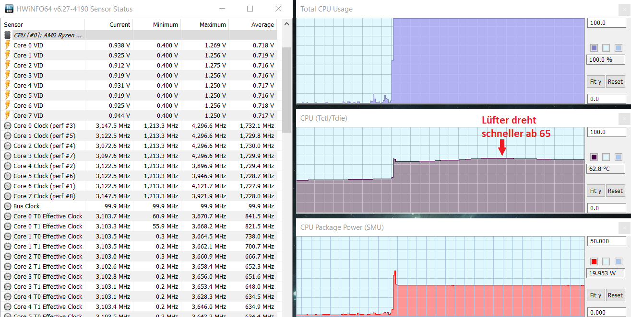
Task: Open the middle pale swatch in Total CPU Usage
Action: point(606,48)
